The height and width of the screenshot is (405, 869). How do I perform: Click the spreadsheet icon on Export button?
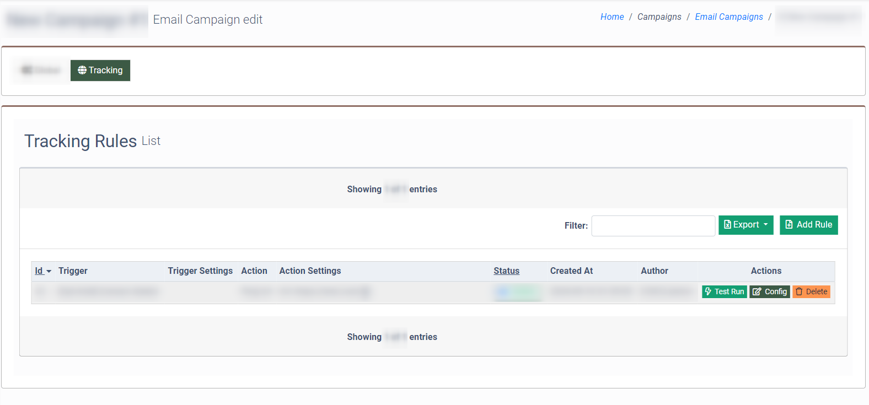coord(727,225)
